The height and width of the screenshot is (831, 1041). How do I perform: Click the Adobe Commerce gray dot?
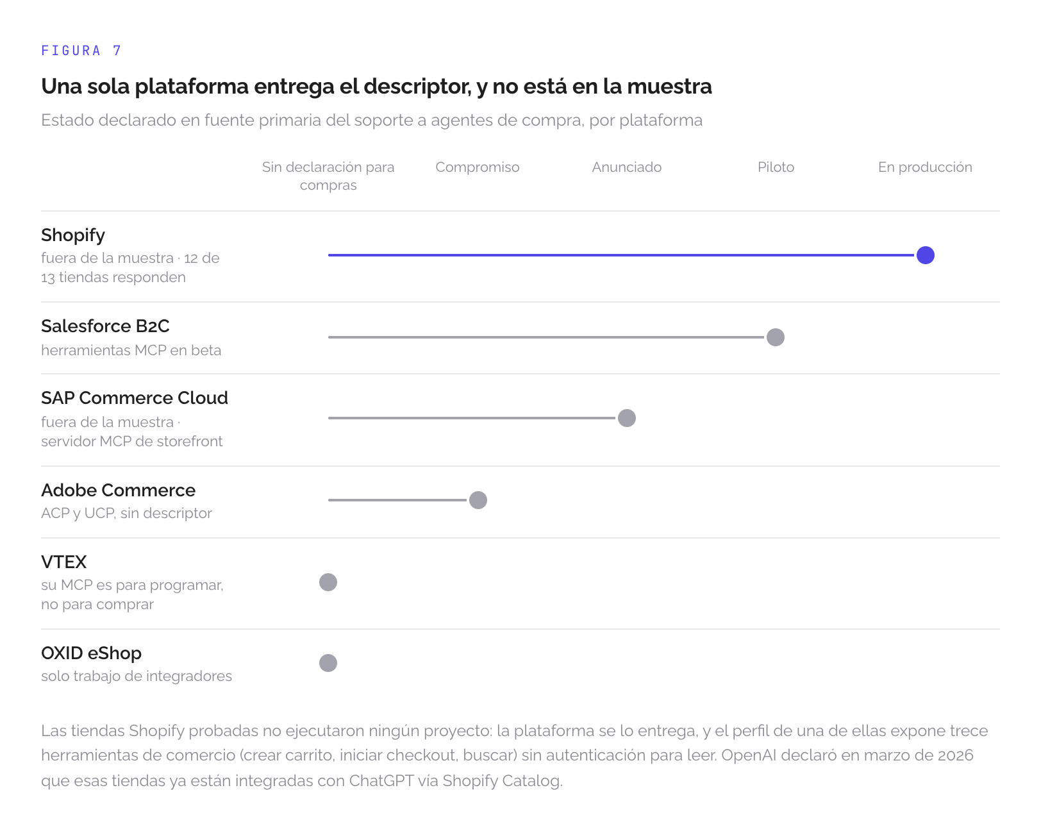pos(478,500)
